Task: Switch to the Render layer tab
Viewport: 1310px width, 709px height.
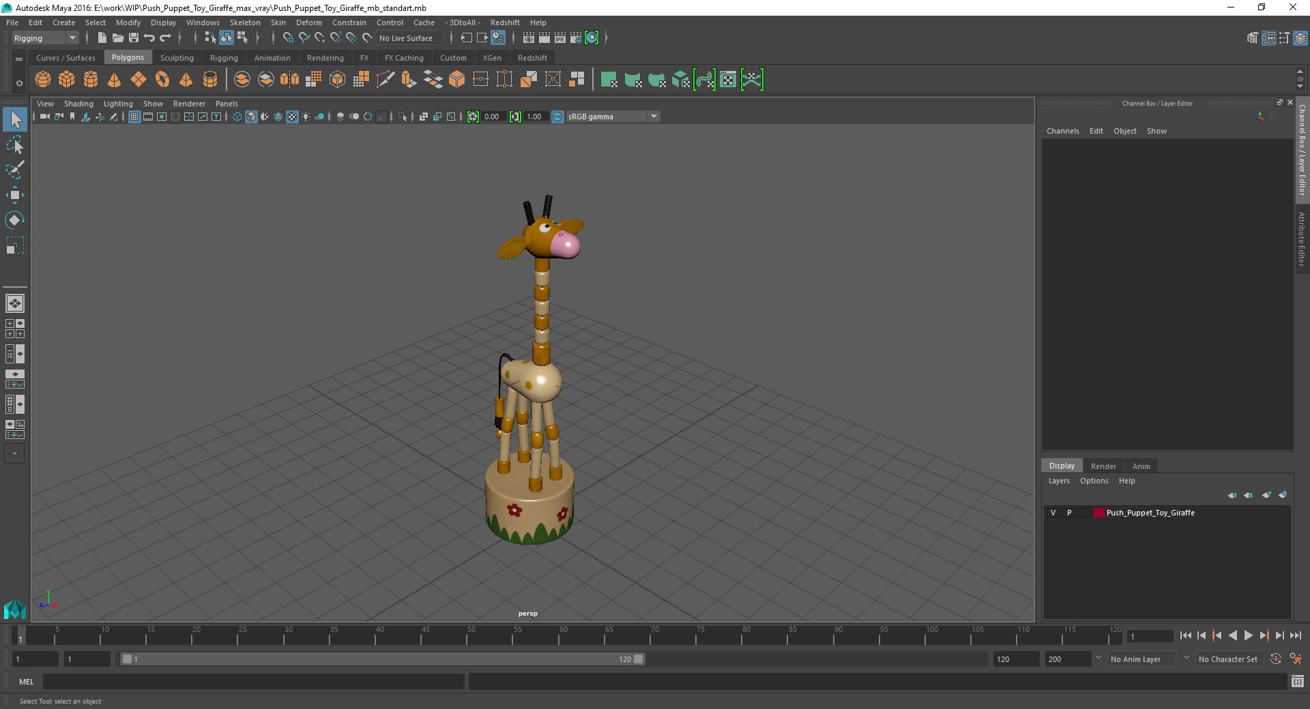Action: click(x=1103, y=466)
